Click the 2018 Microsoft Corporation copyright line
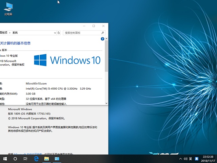Image resolution: width=217 pixels, height=163 pixels. [37, 119]
